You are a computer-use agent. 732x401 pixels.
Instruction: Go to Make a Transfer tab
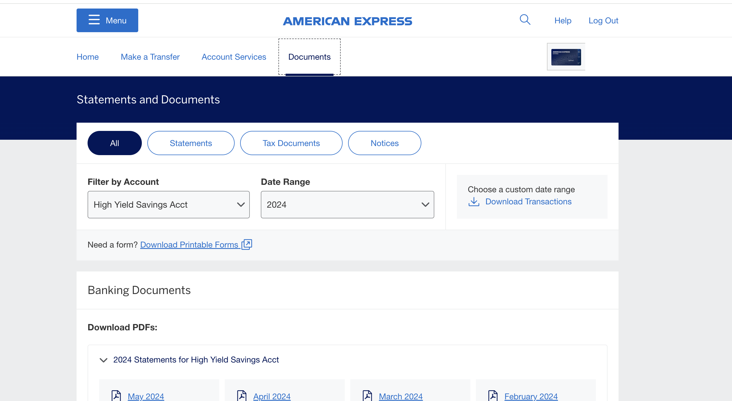150,57
